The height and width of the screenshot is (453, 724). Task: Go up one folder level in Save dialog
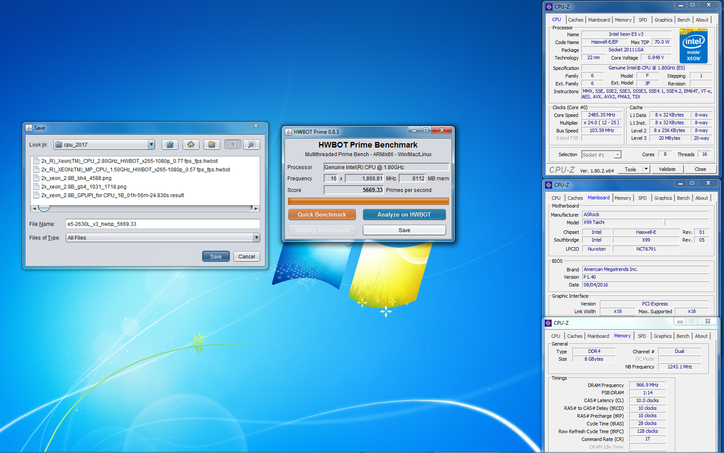point(170,145)
